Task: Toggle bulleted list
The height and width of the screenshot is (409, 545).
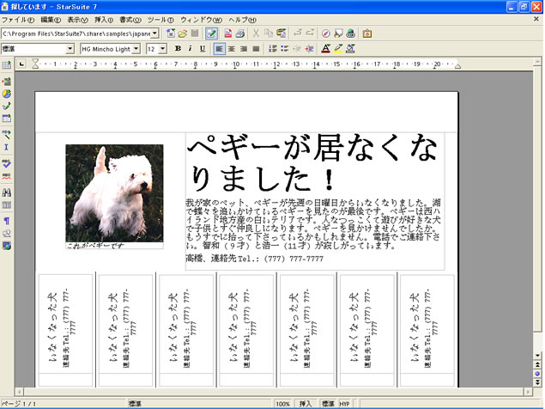Action: coord(285,49)
